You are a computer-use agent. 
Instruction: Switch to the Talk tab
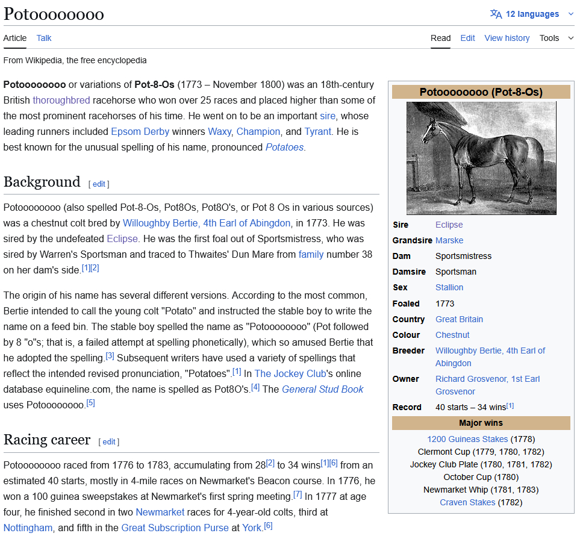pyautogui.click(x=44, y=38)
